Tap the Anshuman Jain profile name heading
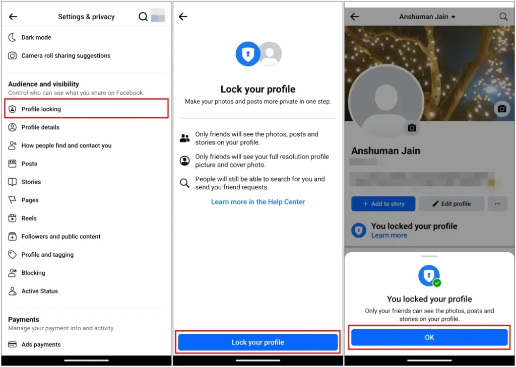 [x=385, y=151]
